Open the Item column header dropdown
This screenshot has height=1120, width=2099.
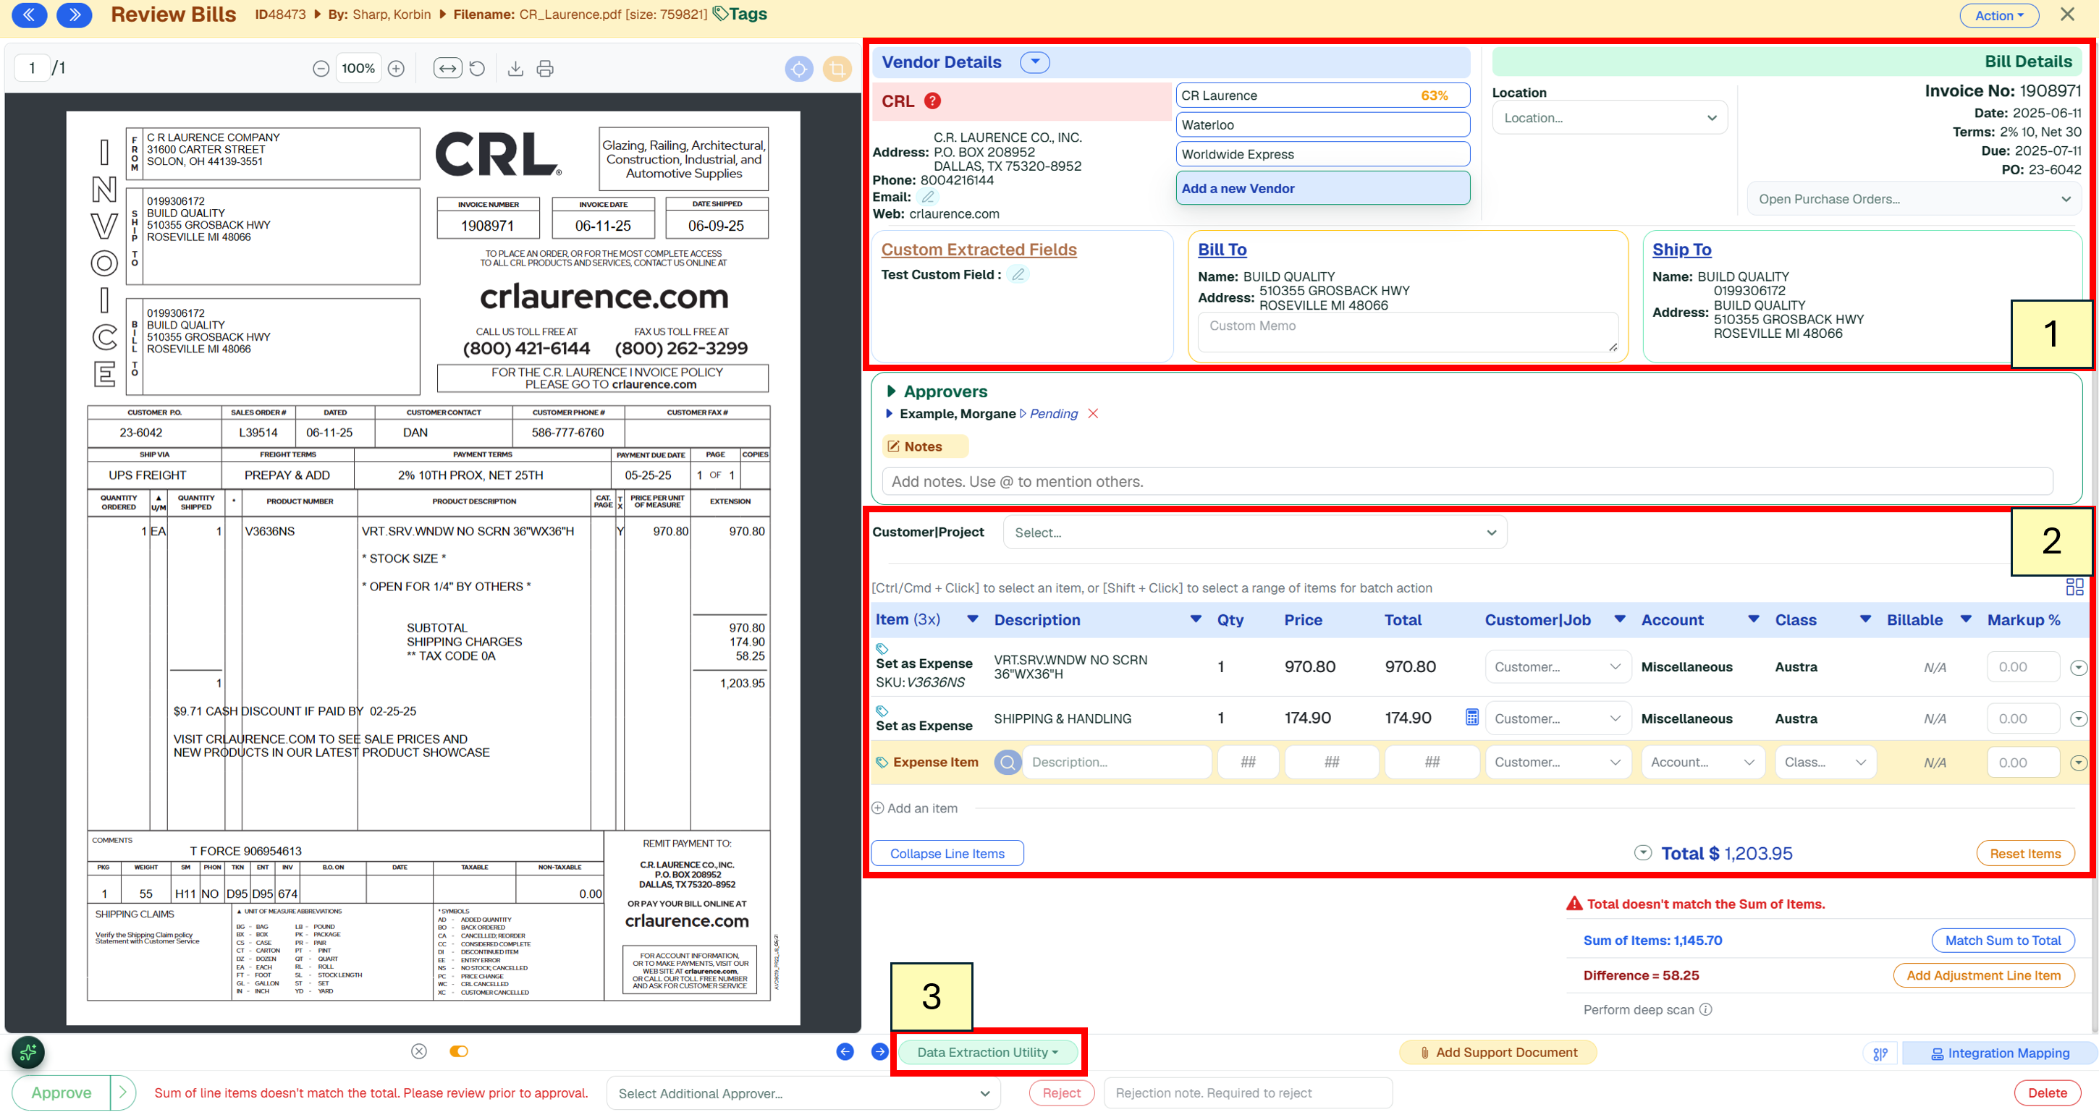tap(972, 620)
